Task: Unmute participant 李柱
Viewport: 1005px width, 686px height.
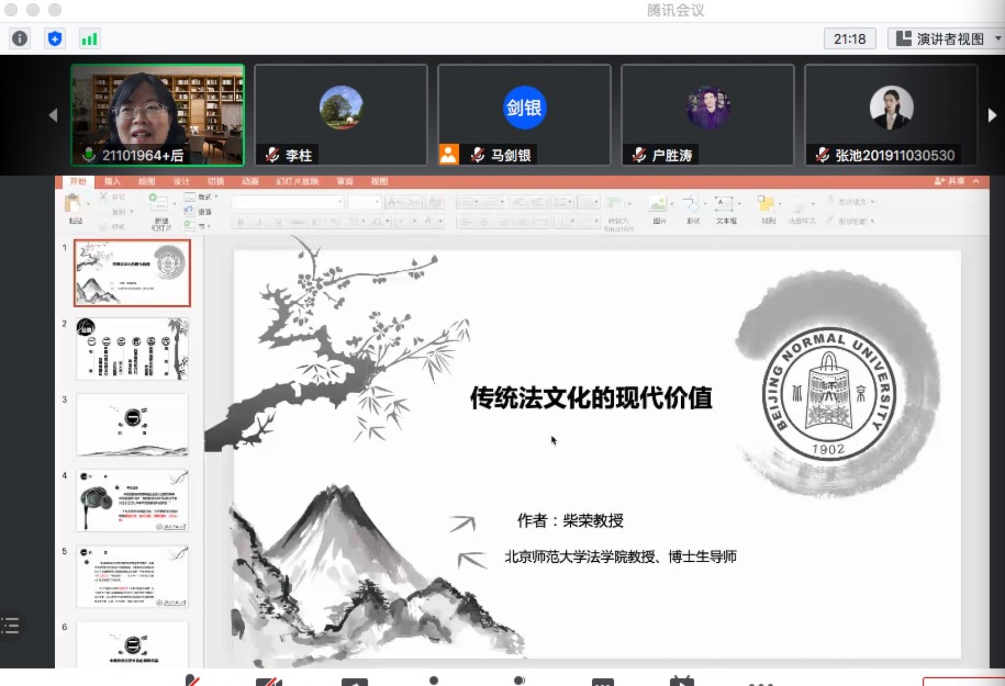Action: tap(271, 155)
